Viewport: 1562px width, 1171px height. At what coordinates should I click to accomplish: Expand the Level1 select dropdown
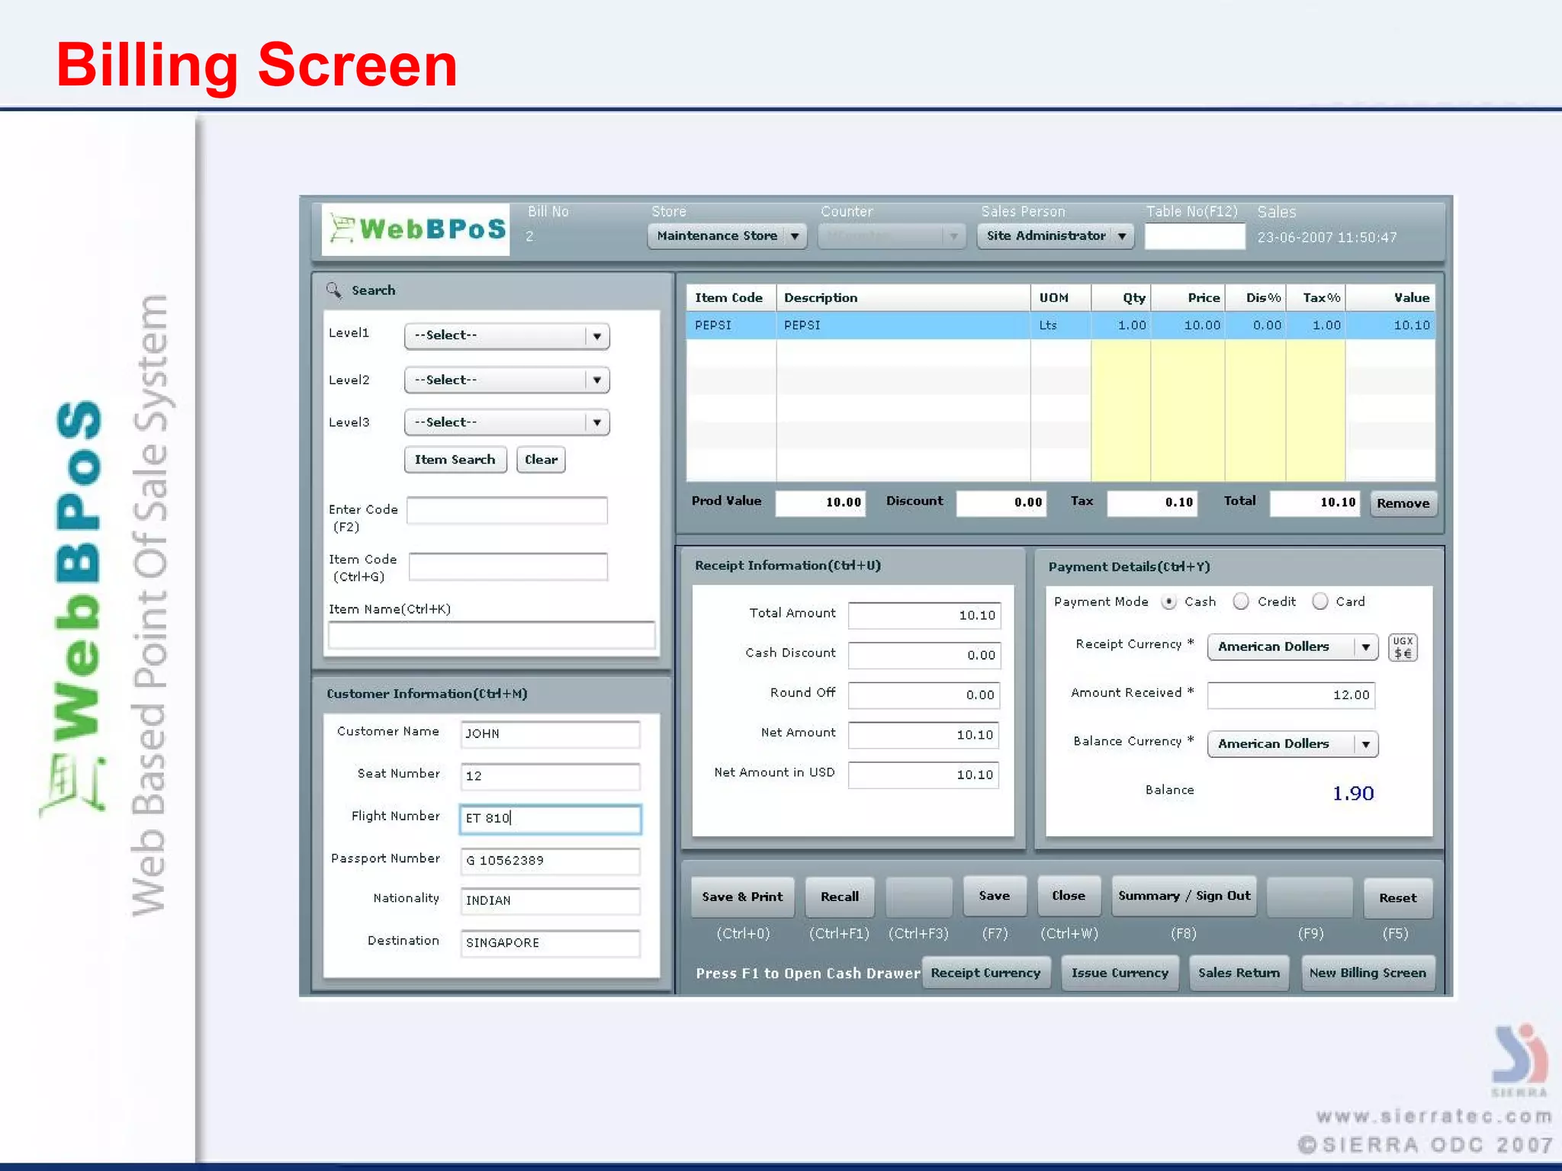507,335
